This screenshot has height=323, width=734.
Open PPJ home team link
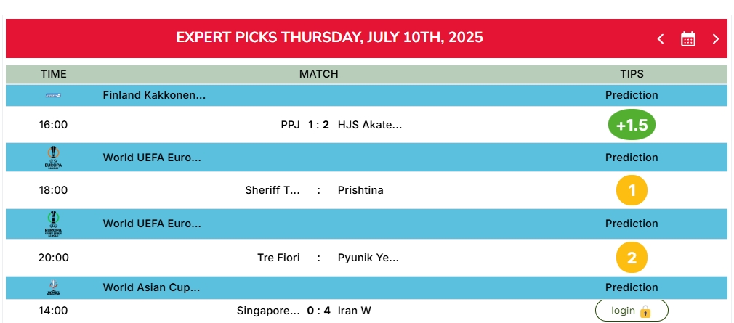pyautogui.click(x=290, y=125)
